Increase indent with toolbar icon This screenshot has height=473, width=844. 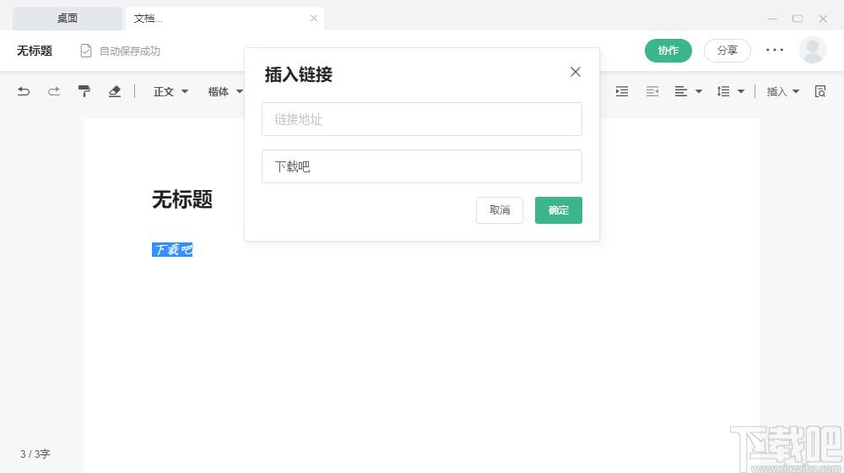coord(622,91)
